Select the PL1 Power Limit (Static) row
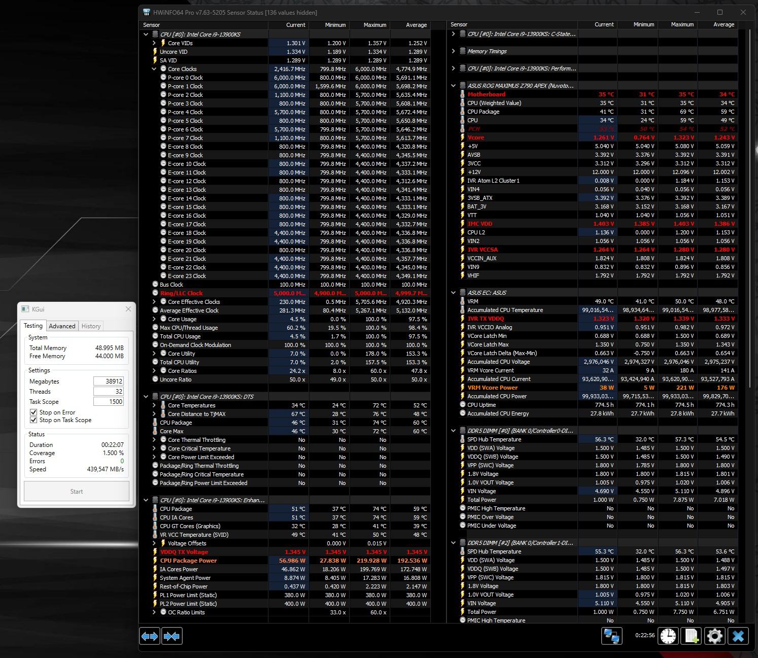This screenshot has height=658, width=758. pos(285,595)
